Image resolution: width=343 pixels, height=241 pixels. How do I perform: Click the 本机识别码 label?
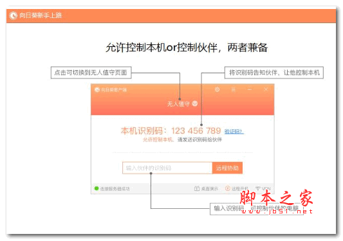click(x=142, y=130)
